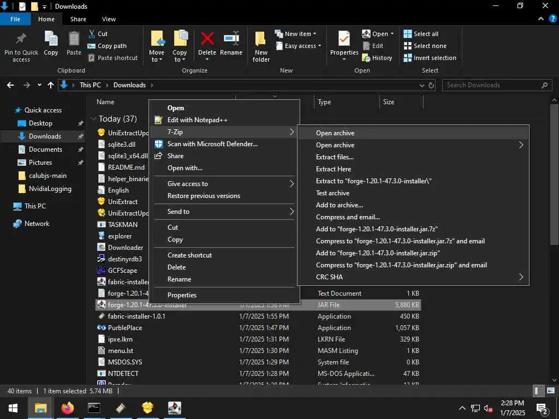The image size is (559, 419).
Task: Click the file list vertical scrollbar
Action: [x=554, y=175]
